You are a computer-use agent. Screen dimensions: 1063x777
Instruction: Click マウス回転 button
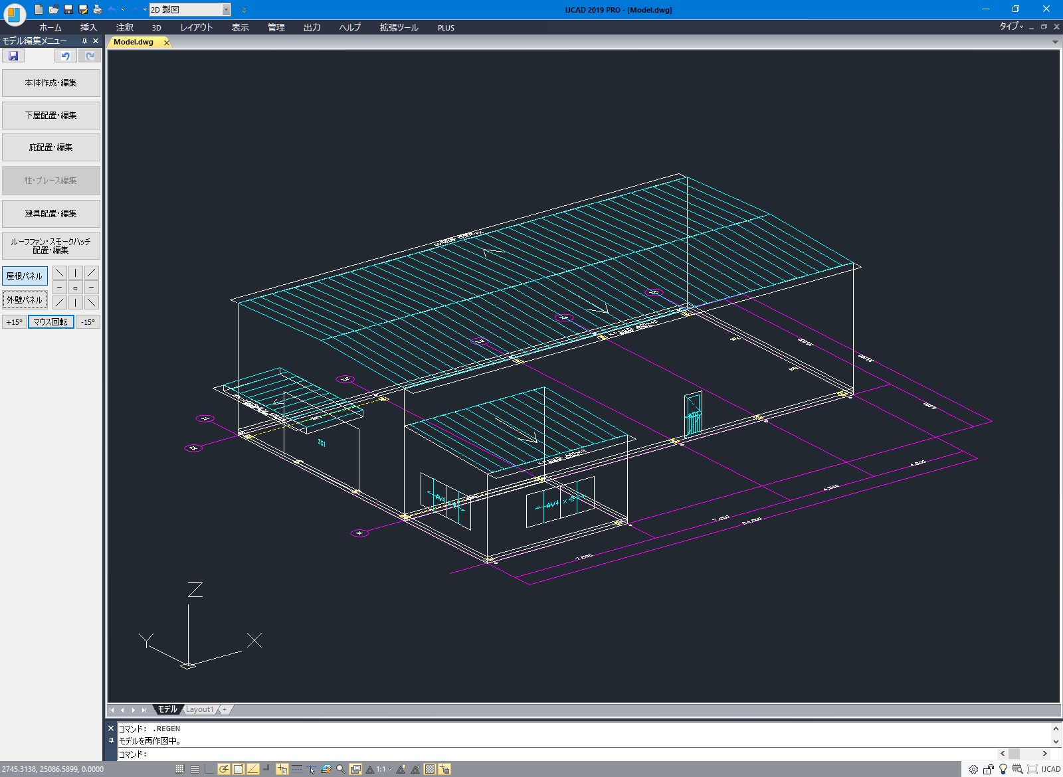tap(51, 322)
